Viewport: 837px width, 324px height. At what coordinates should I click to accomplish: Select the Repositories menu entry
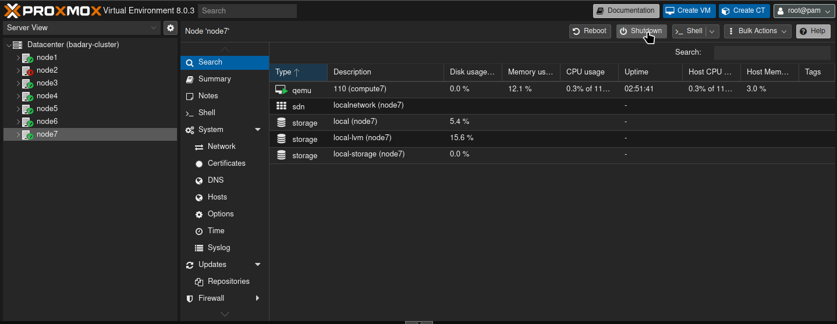(228, 282)
